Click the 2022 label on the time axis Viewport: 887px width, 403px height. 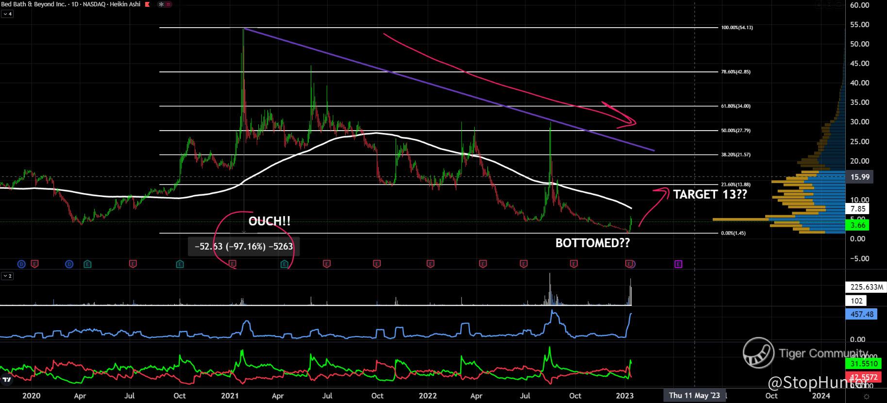(x=428, y=396)
